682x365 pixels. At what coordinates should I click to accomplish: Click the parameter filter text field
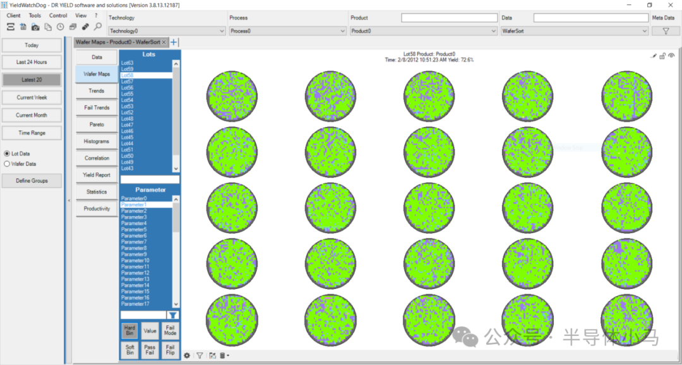(143, 315)
